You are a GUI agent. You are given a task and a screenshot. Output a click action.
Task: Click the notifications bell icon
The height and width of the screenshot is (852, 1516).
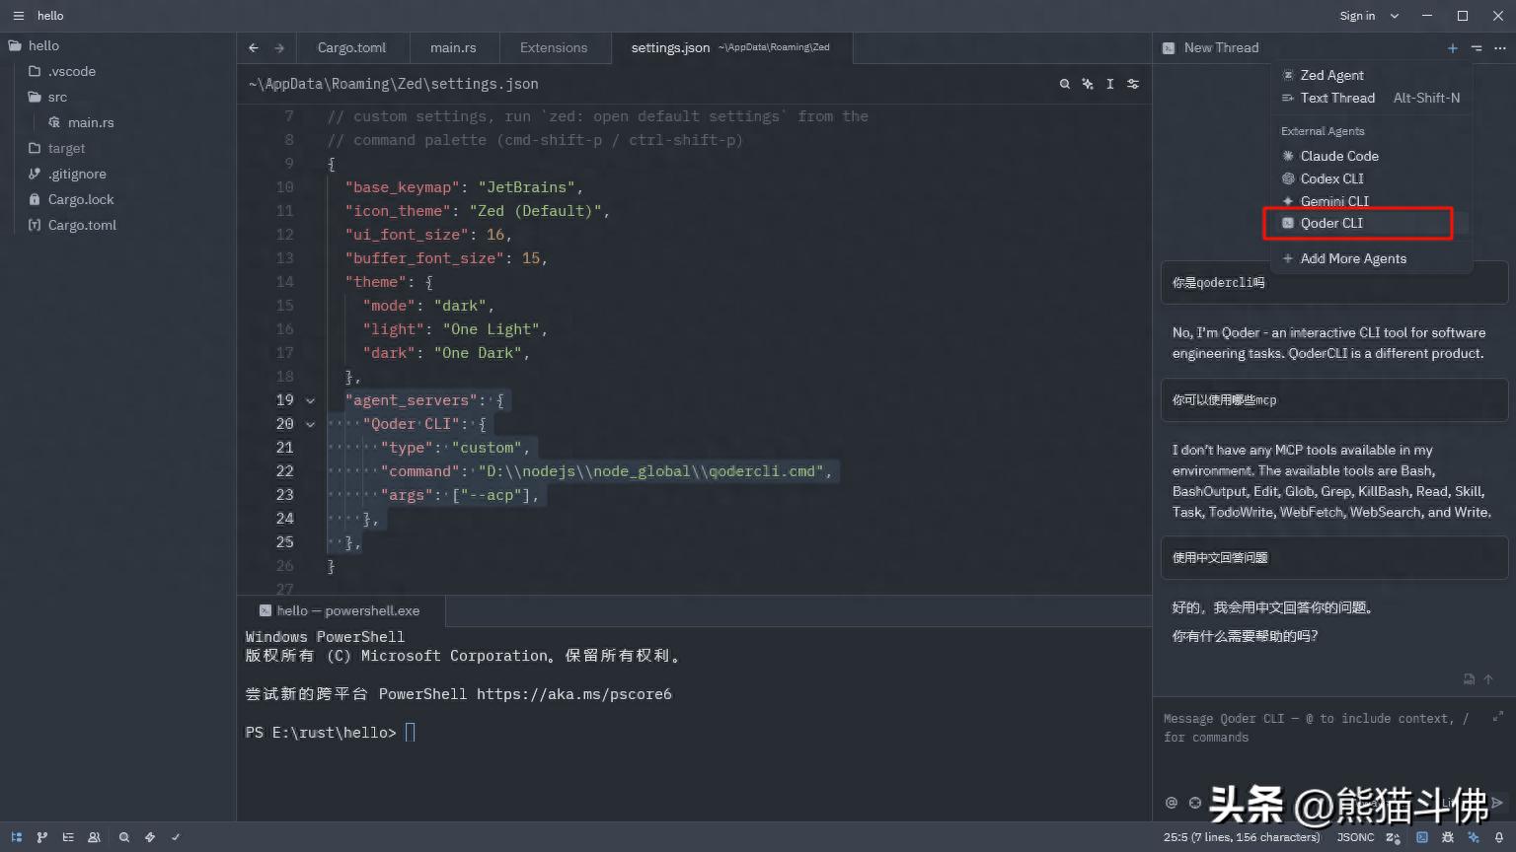(1499, 837)
